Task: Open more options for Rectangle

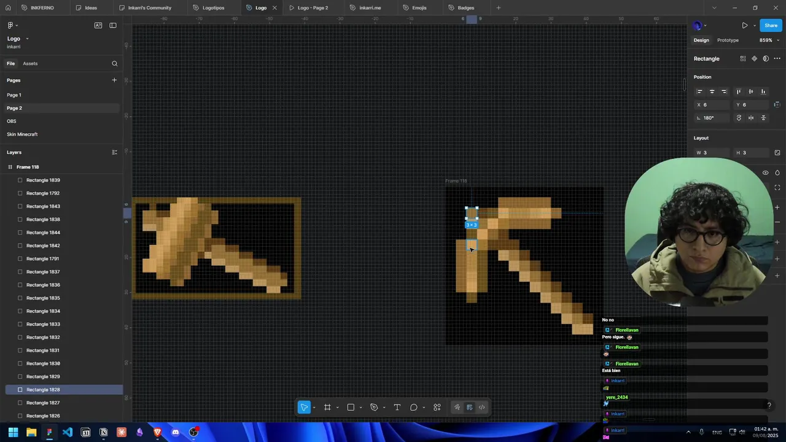Action: pos(777,59)
